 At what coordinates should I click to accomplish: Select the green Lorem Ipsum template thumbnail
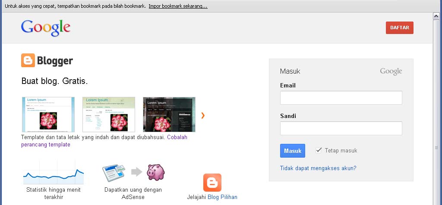click(108, 115)
